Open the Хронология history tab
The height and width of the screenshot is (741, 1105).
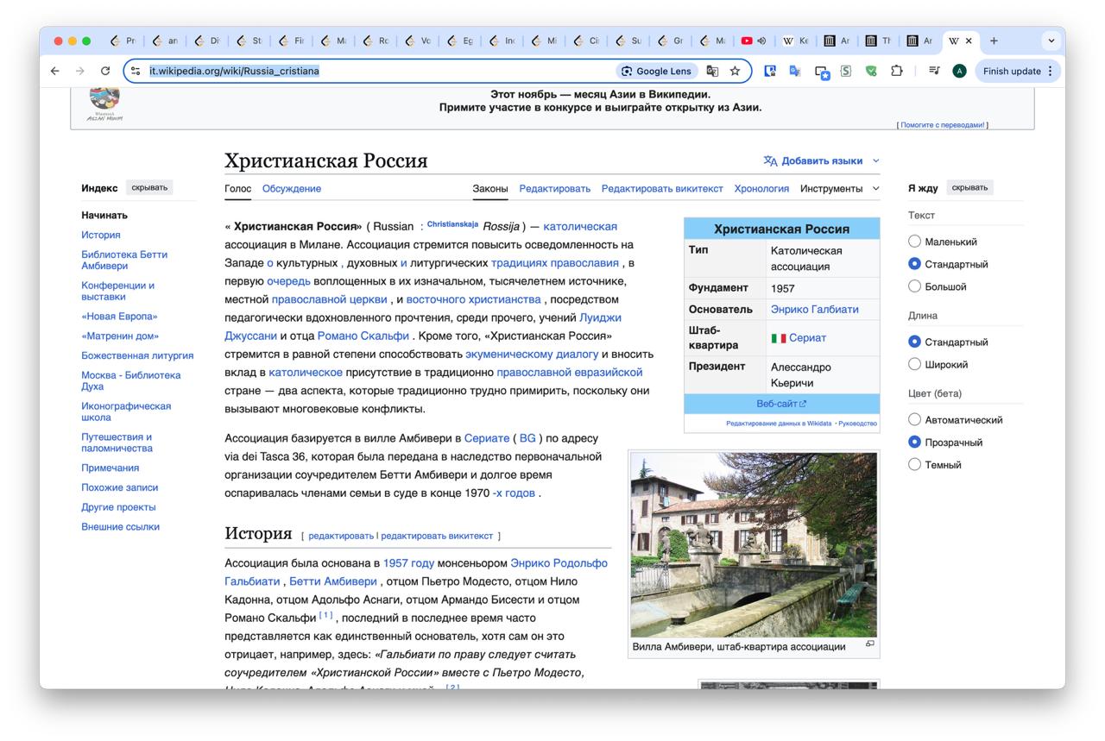click(761, 188)
